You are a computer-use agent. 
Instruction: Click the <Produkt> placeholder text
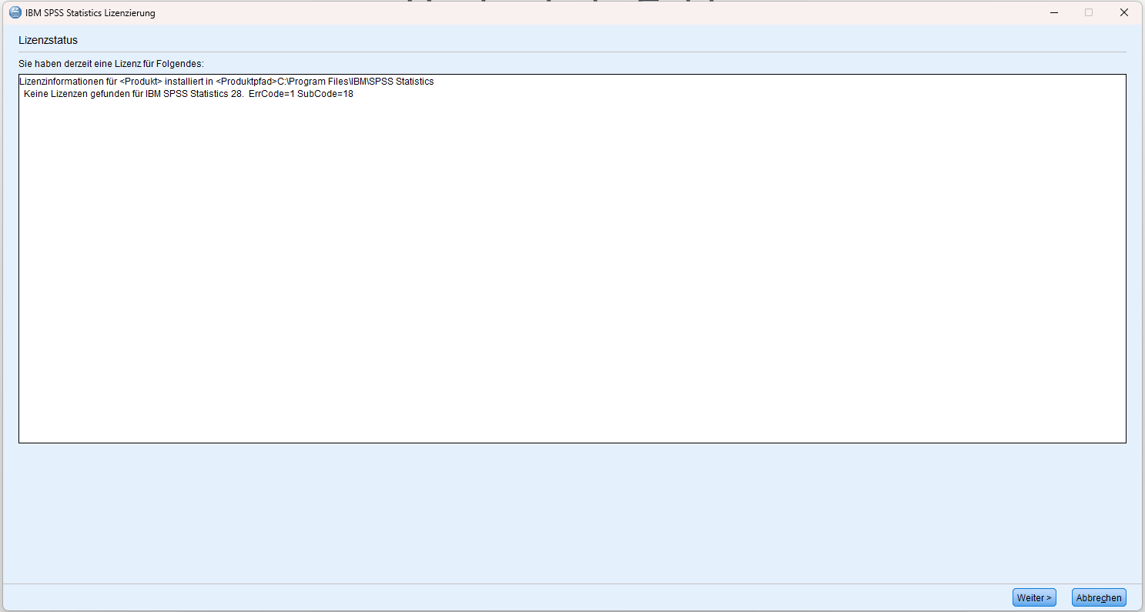142,82
